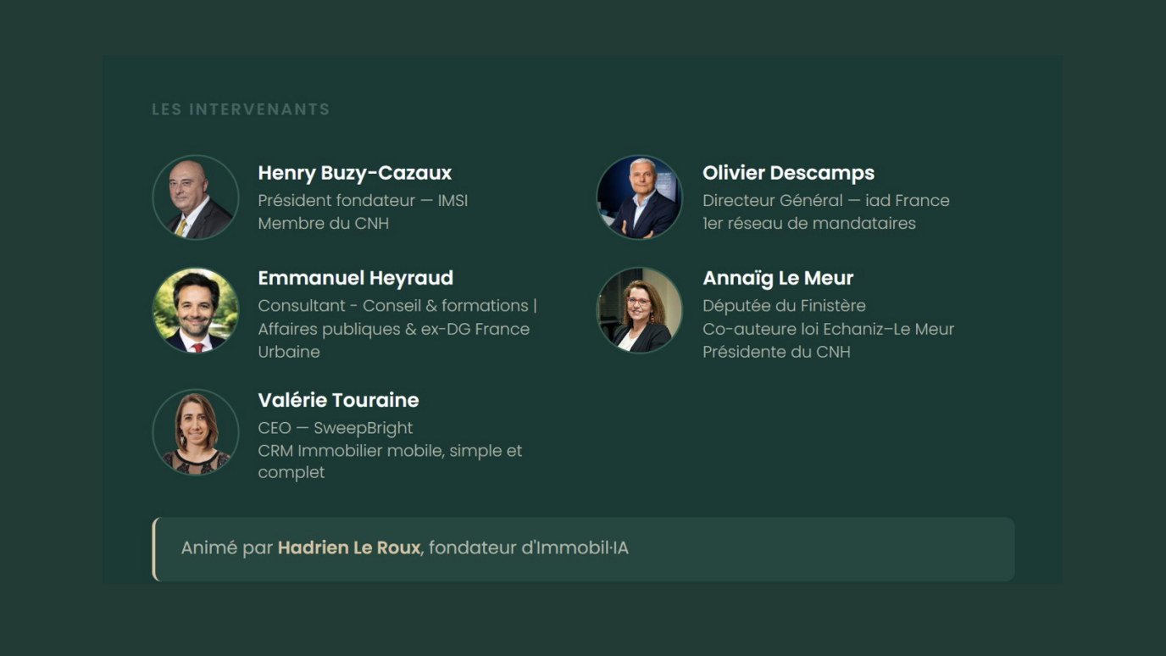The width and height of the screenshot is (1166, 656).
Task: Click the name Henry Buzy-Cazaux
Action: [354, 173]
